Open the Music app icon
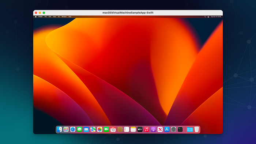Screen dimensions: 256x144 (x=147, y=129)
